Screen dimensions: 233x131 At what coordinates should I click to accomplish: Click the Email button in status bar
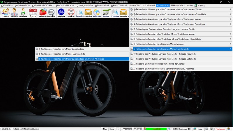(200, 129)
